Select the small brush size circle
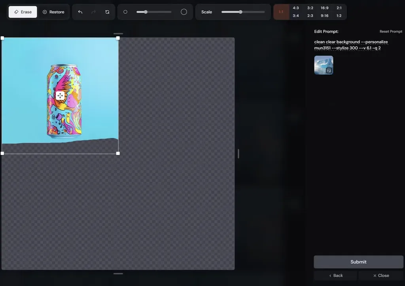The image size is (405, 286). click(x=125, y=12)
